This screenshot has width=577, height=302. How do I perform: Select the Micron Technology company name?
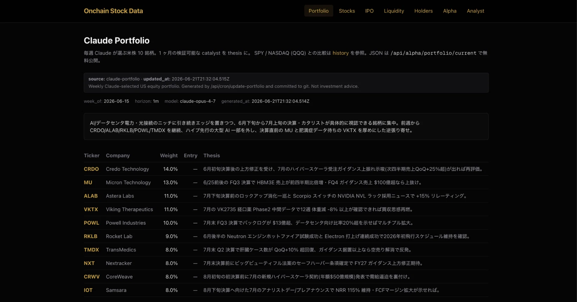click(128, 183)
